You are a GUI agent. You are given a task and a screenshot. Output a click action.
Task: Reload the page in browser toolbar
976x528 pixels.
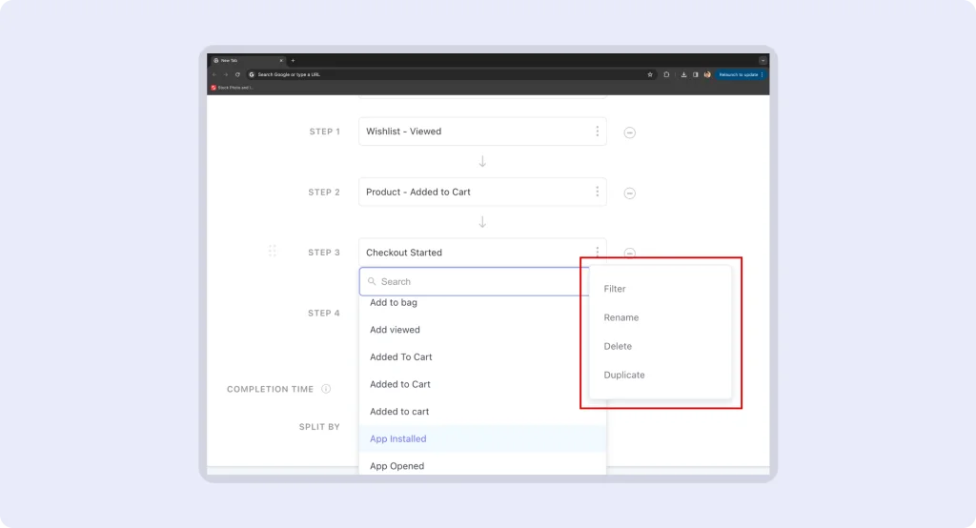[x=237, y=74]
